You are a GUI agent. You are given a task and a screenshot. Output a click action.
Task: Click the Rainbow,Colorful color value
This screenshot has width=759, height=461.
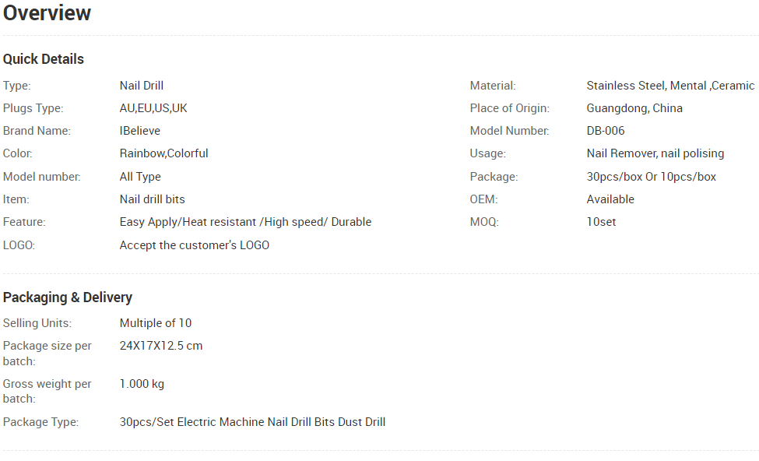click(163, 153)
